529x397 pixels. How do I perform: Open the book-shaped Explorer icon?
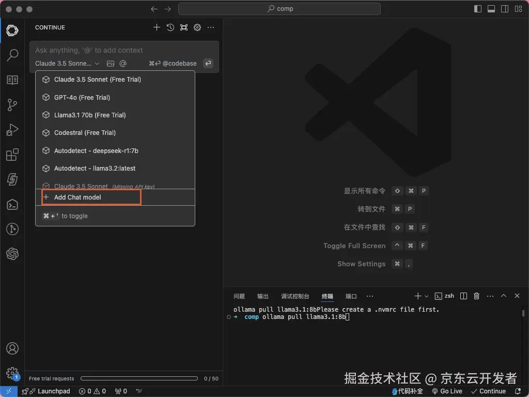(12, 80)
